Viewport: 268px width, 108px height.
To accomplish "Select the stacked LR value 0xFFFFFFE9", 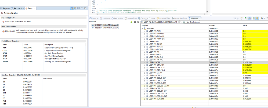I will 27,96.
